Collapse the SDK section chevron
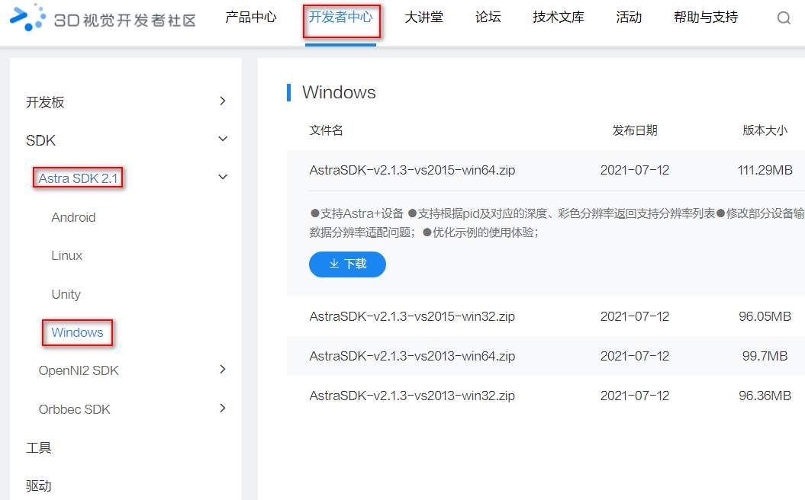Screen dimensions: 805x500 pyautogui.click(x=223, y=139)
